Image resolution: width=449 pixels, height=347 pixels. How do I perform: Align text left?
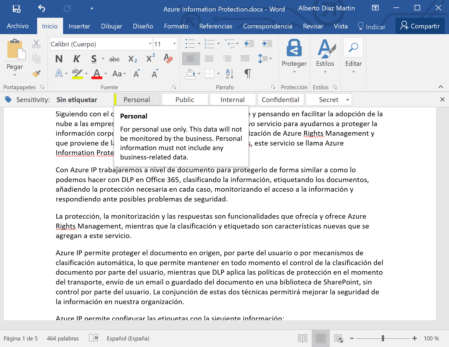coord(191,58)
